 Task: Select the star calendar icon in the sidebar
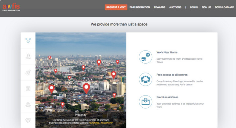point(28,89)
